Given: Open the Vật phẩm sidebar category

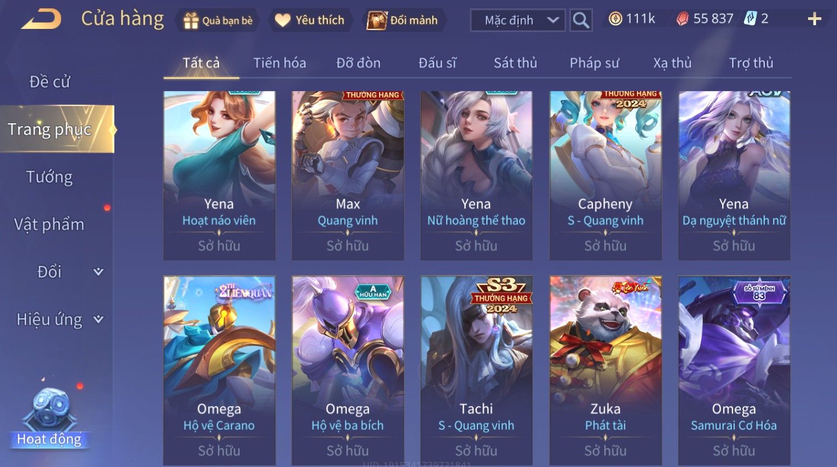Looking at the screenshot, I should pos(49,224).
